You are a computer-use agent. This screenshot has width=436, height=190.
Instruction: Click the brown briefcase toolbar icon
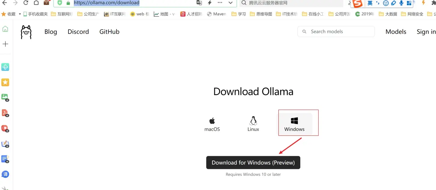47,3
